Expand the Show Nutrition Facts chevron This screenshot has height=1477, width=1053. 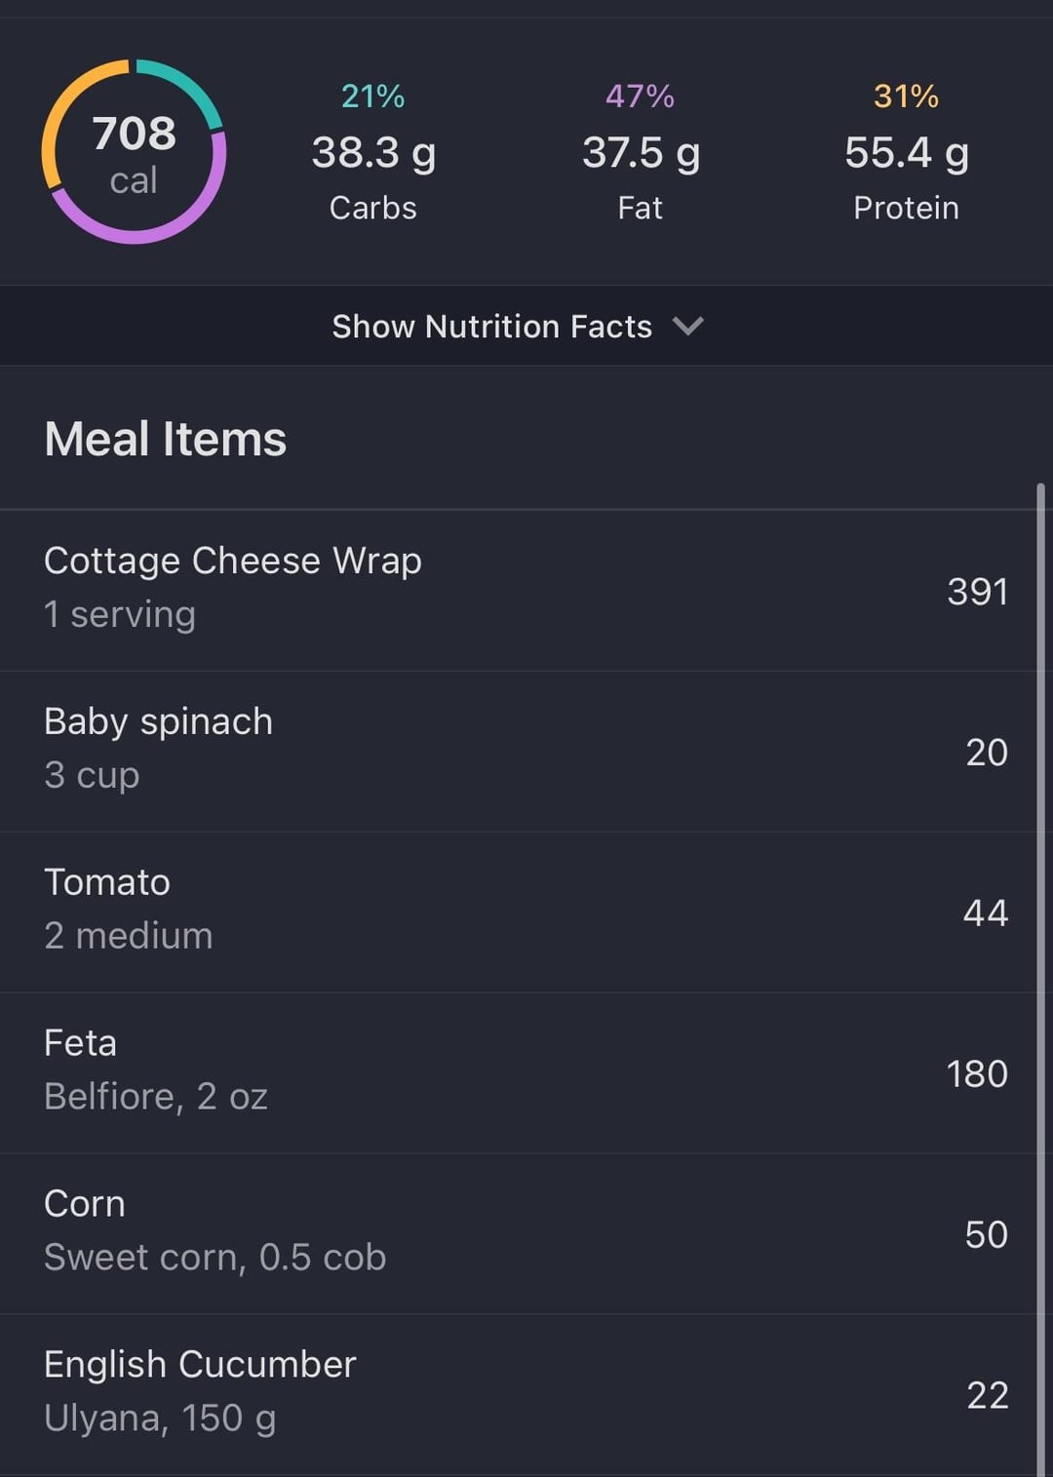pos(688,326)
